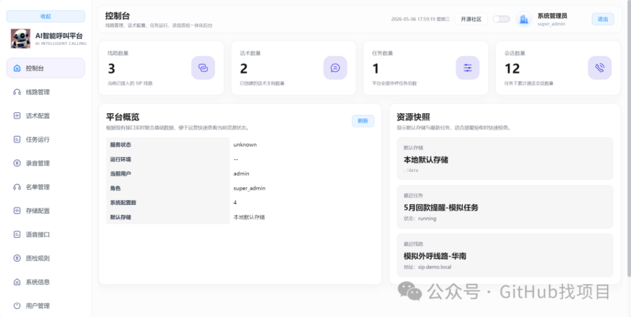This screenshot has width=631, height=317.
Task: Click the headset icon beside 线路管理
Action: [x=17, y=92]
